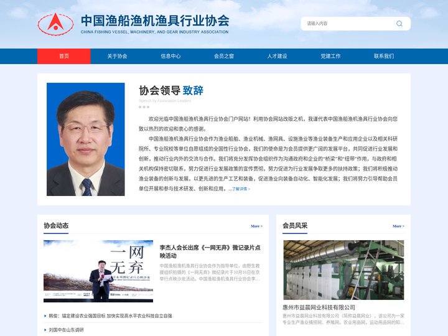
Task: Click the company description starting 惠州市益晨网业科技有限公司（简称
Action: pos(343,319)
